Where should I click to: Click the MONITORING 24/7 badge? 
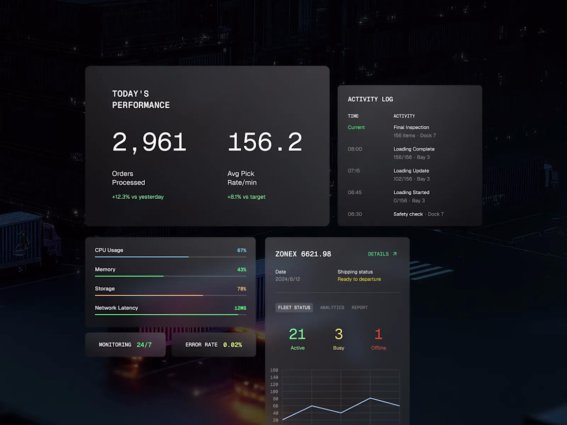(125, 345)
